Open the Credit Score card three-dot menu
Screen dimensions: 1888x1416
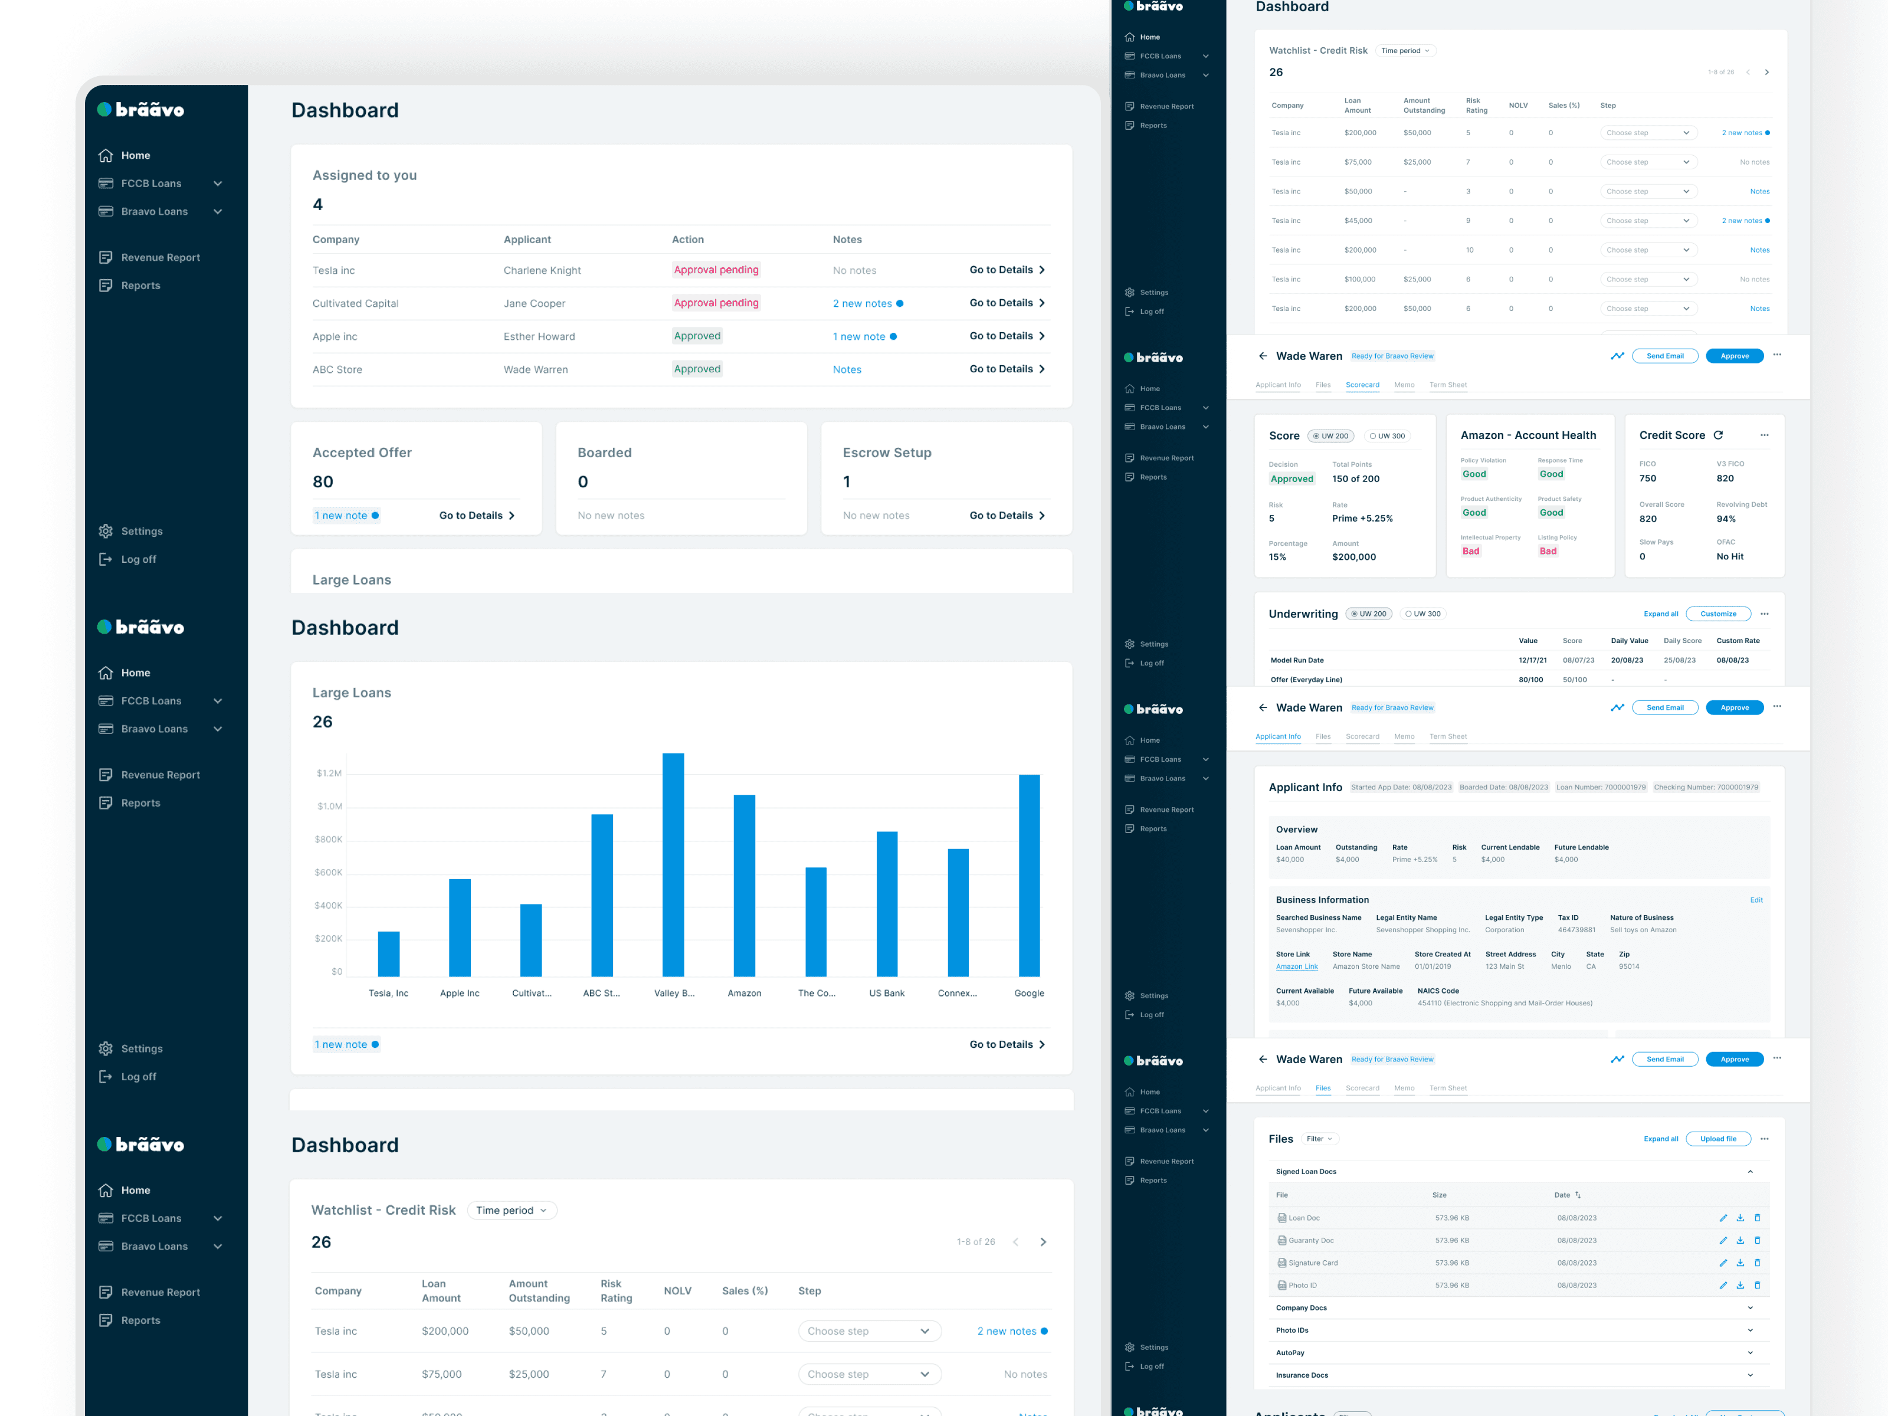1764,435
